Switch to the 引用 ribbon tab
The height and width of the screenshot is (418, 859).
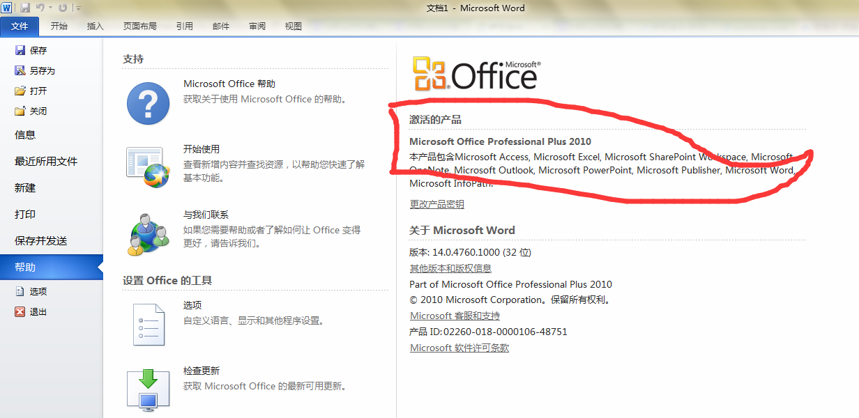184,26
